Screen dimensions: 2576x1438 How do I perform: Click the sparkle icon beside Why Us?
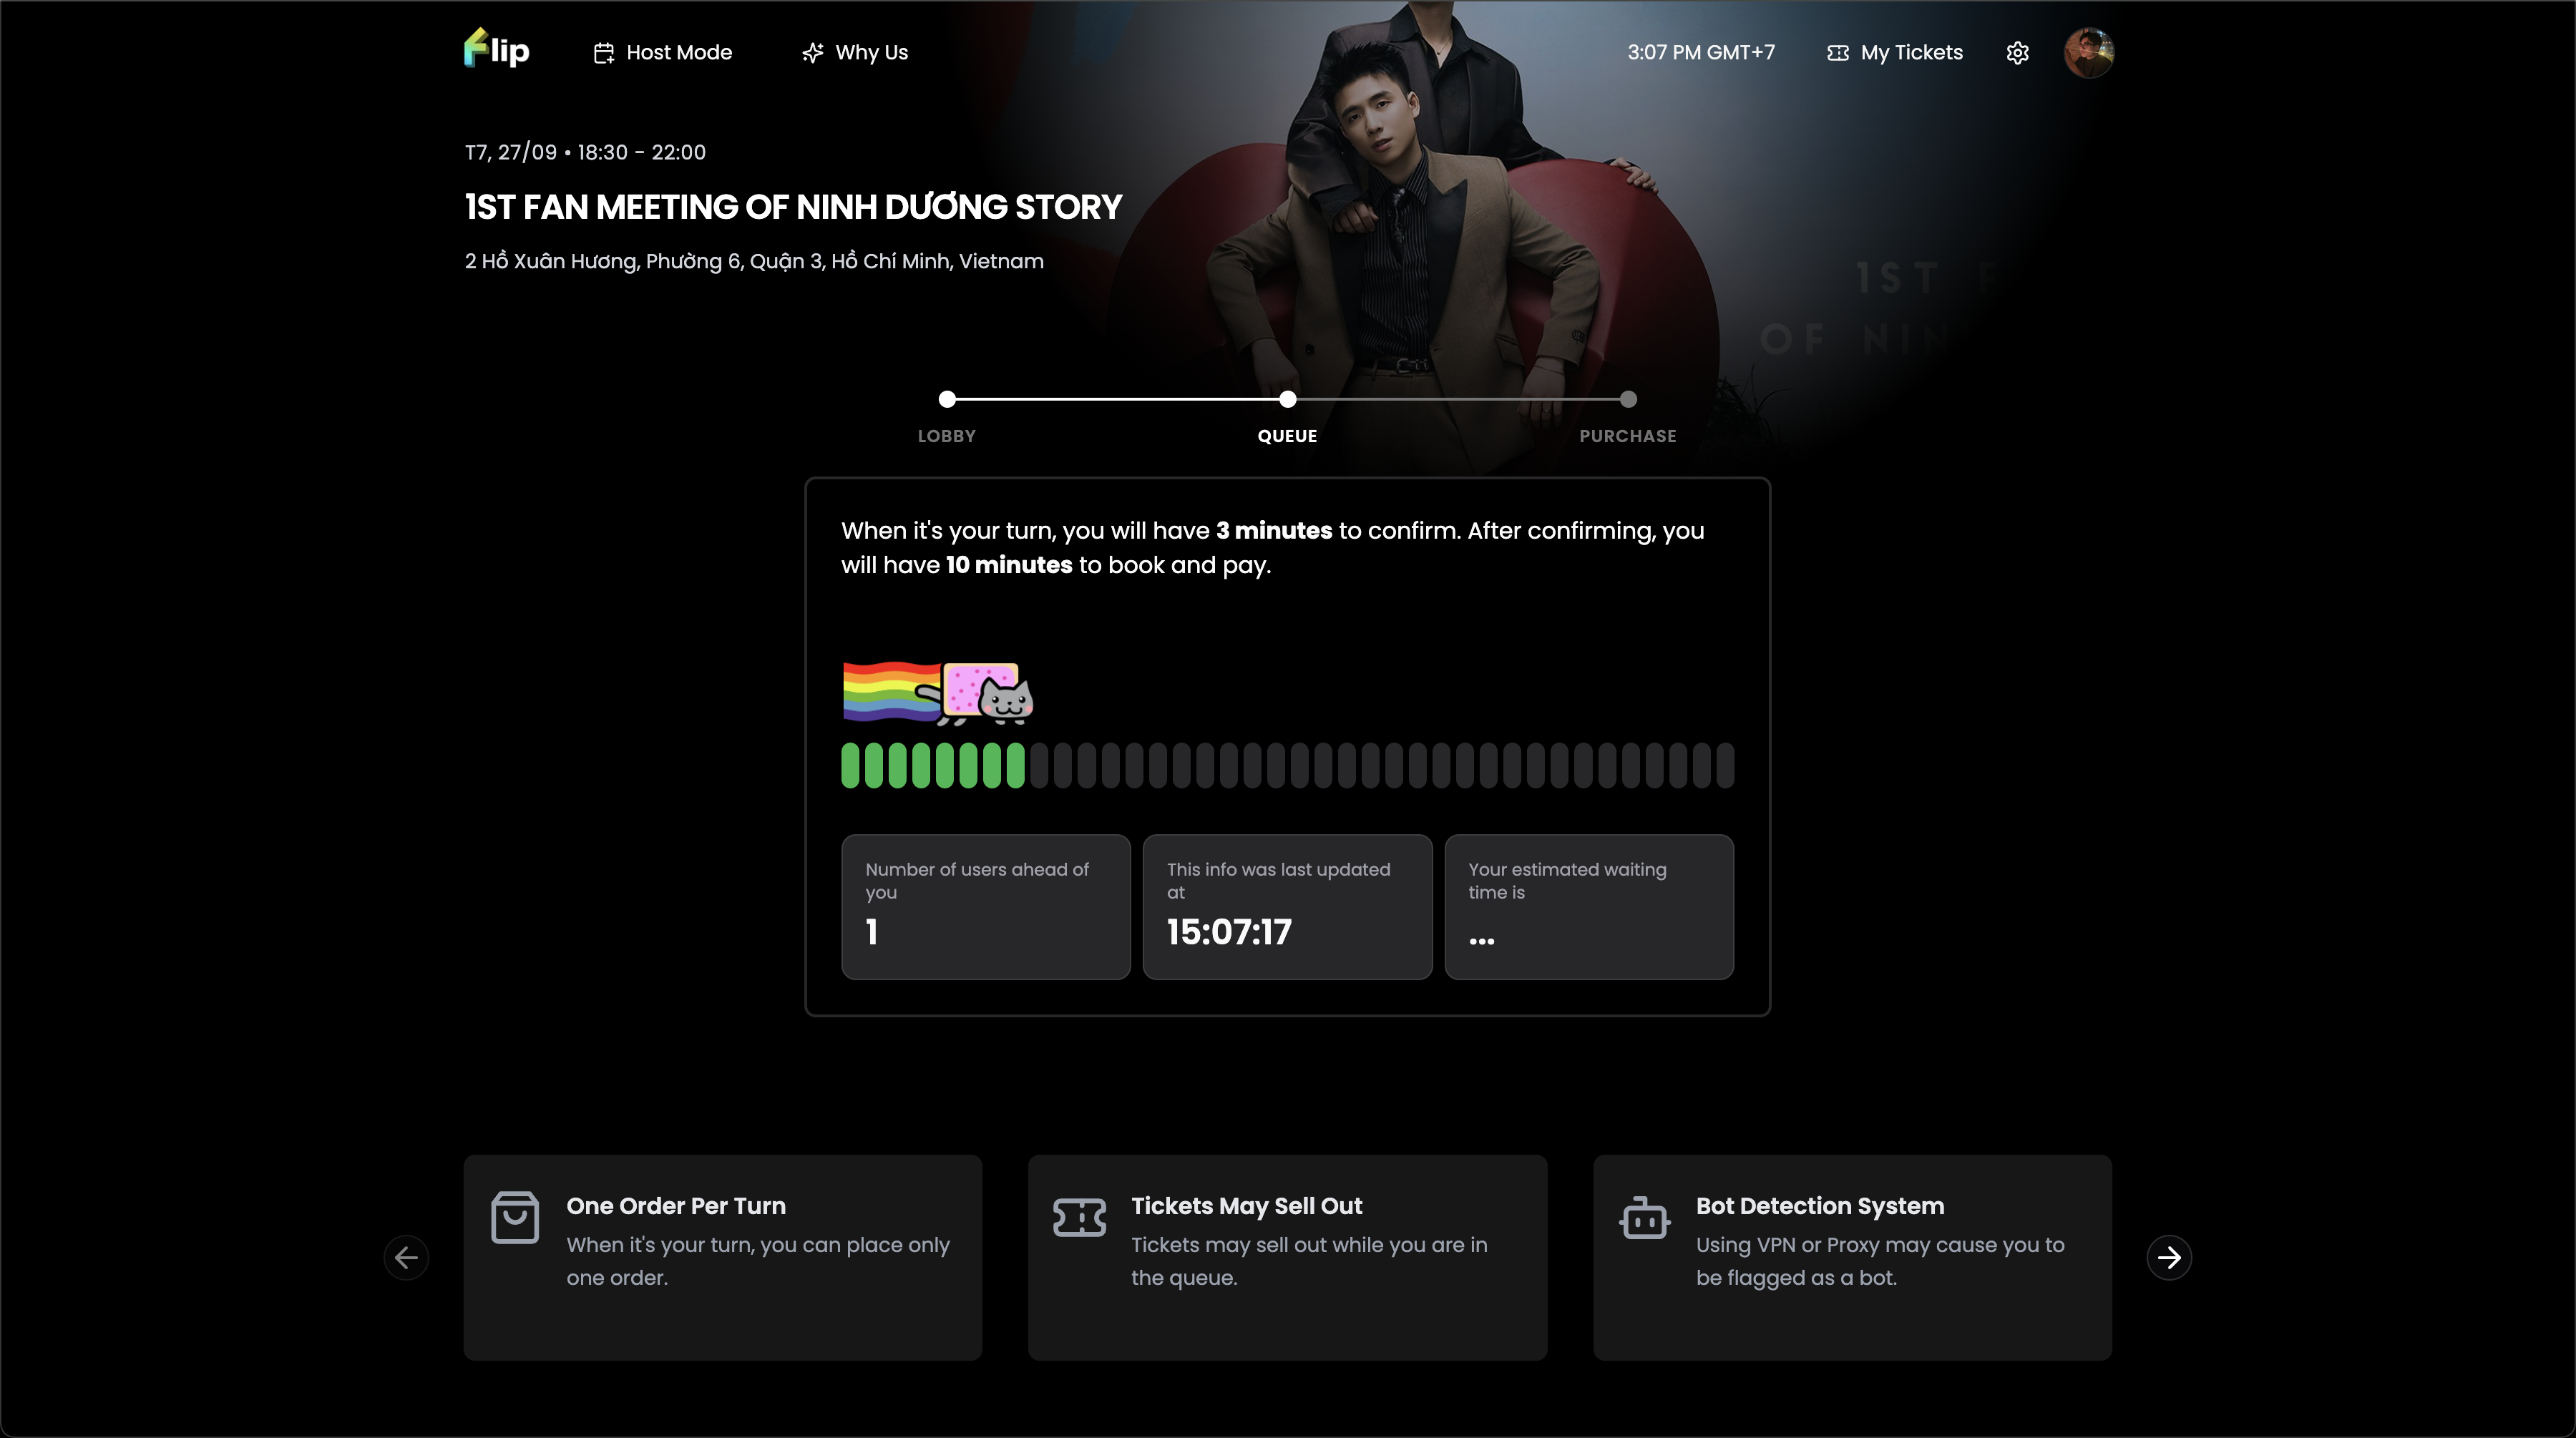812,53
